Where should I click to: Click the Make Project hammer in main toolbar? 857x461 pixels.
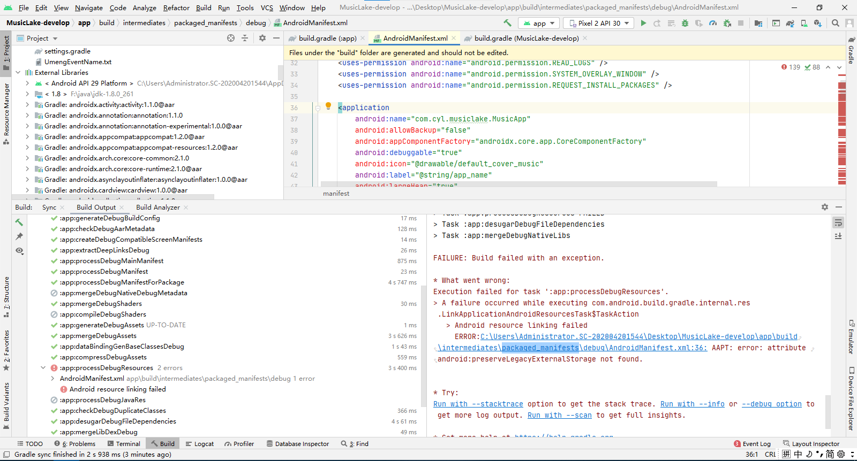(x=507, y=23)
